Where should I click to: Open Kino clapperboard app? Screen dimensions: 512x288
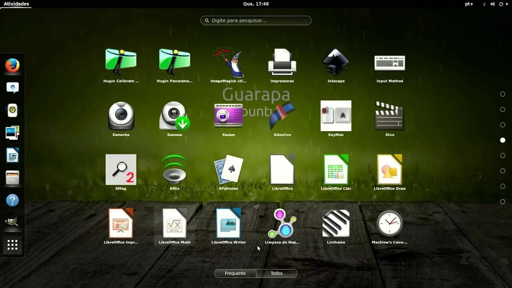(390, 120)
